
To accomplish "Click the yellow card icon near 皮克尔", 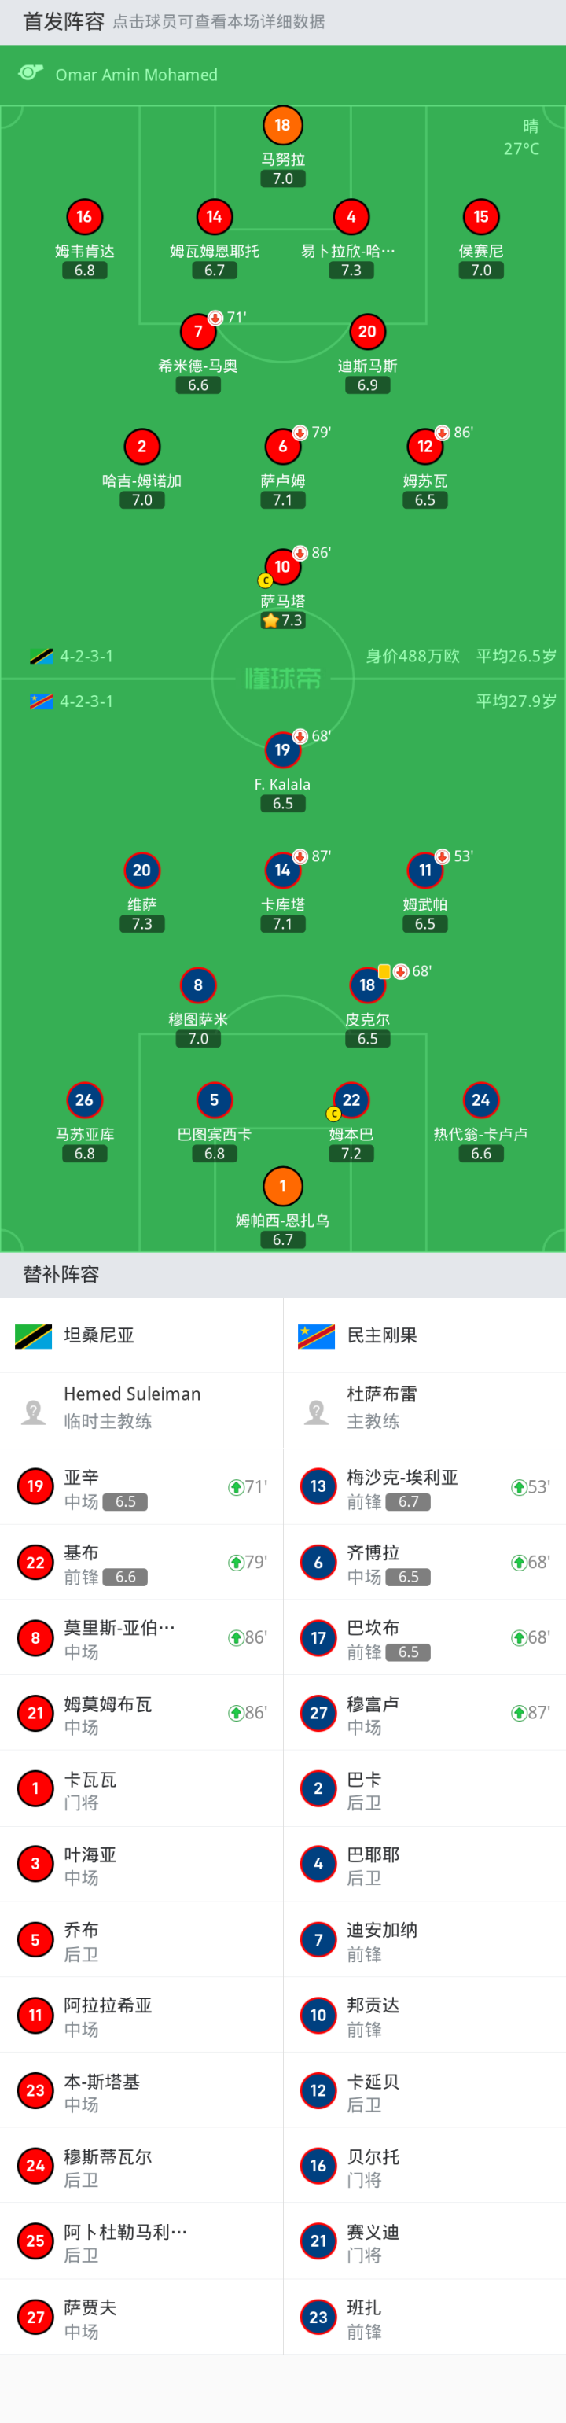I will pos(384,972).
